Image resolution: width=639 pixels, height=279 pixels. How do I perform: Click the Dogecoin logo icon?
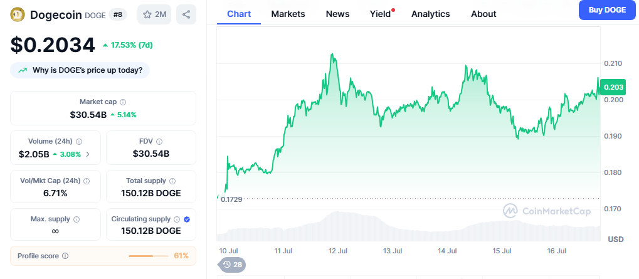point(18,14)
